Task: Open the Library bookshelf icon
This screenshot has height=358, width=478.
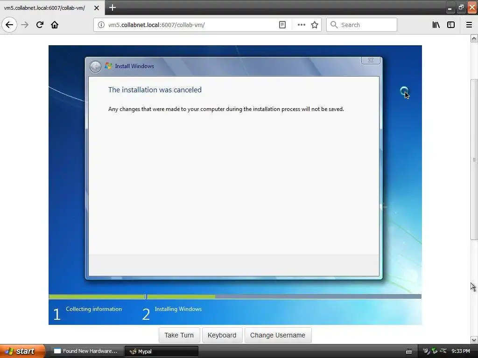Action: (x=436, y=25)
